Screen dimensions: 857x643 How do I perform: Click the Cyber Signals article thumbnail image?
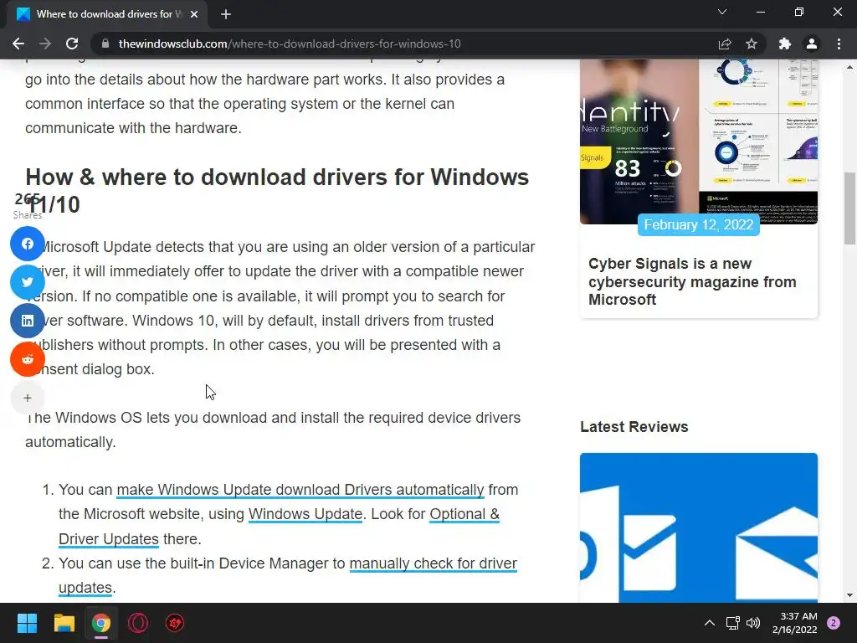click(699, 141)
